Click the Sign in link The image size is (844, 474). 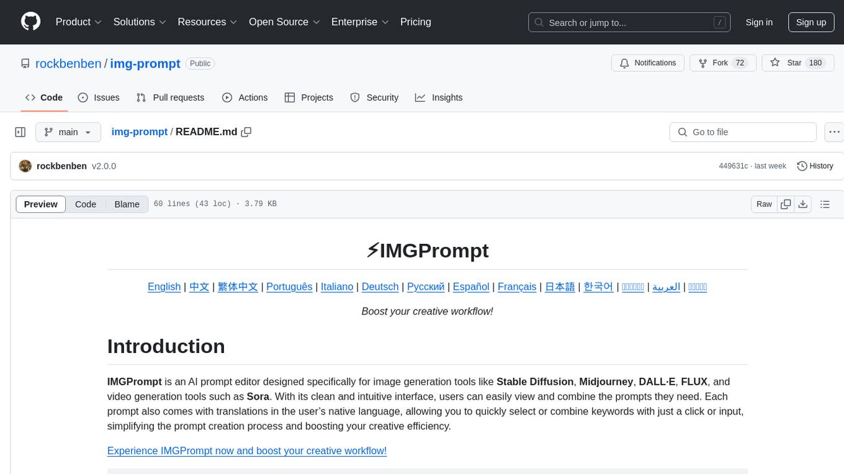[759, 22]
